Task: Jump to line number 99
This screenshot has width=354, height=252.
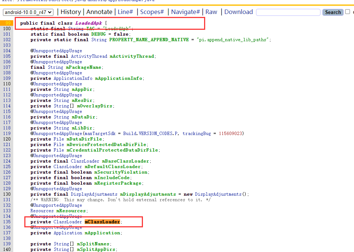Action: tap(8, 23)
